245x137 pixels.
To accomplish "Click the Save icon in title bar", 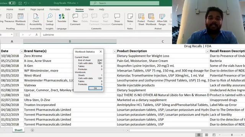I will click(20, 3).
